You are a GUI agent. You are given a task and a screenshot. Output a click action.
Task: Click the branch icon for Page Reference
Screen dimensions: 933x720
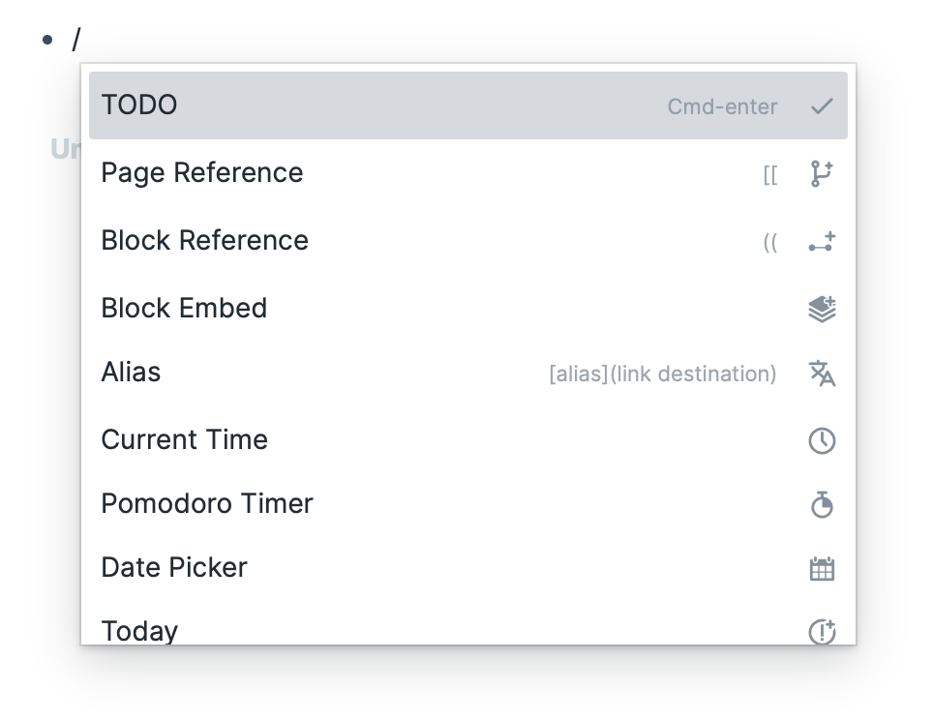822,174
